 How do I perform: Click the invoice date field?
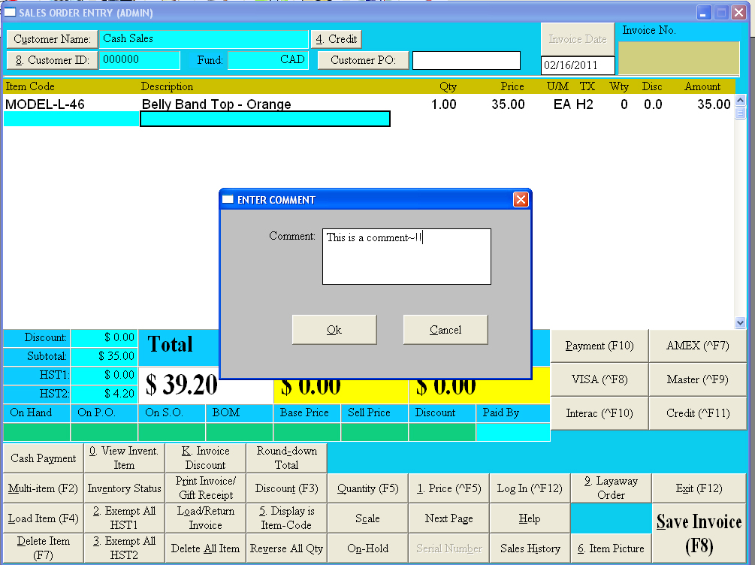point(578,65)
